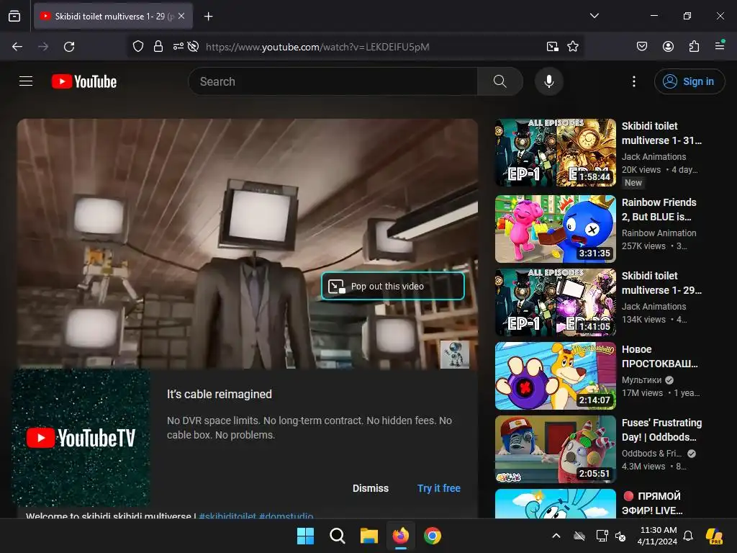Open the Oddbods 2:05:51 thumbnail
This screenshot has height=553, width=737.
(x=555, y=449)
